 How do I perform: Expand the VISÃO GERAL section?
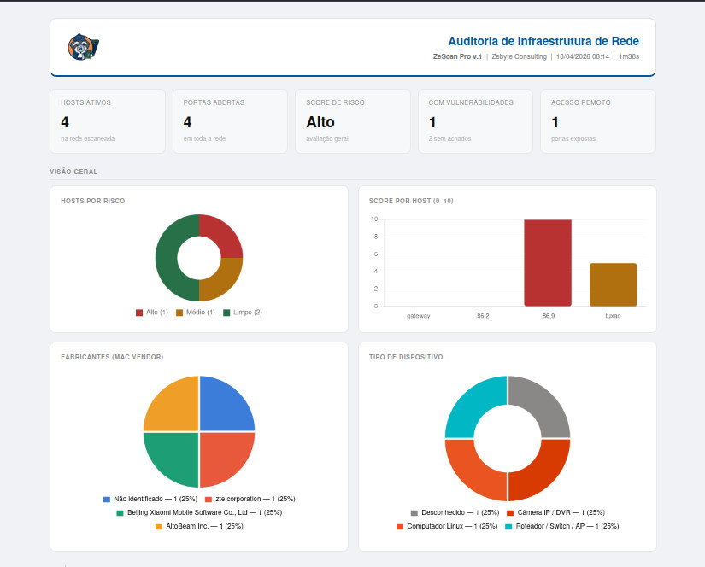pos(73,172)
